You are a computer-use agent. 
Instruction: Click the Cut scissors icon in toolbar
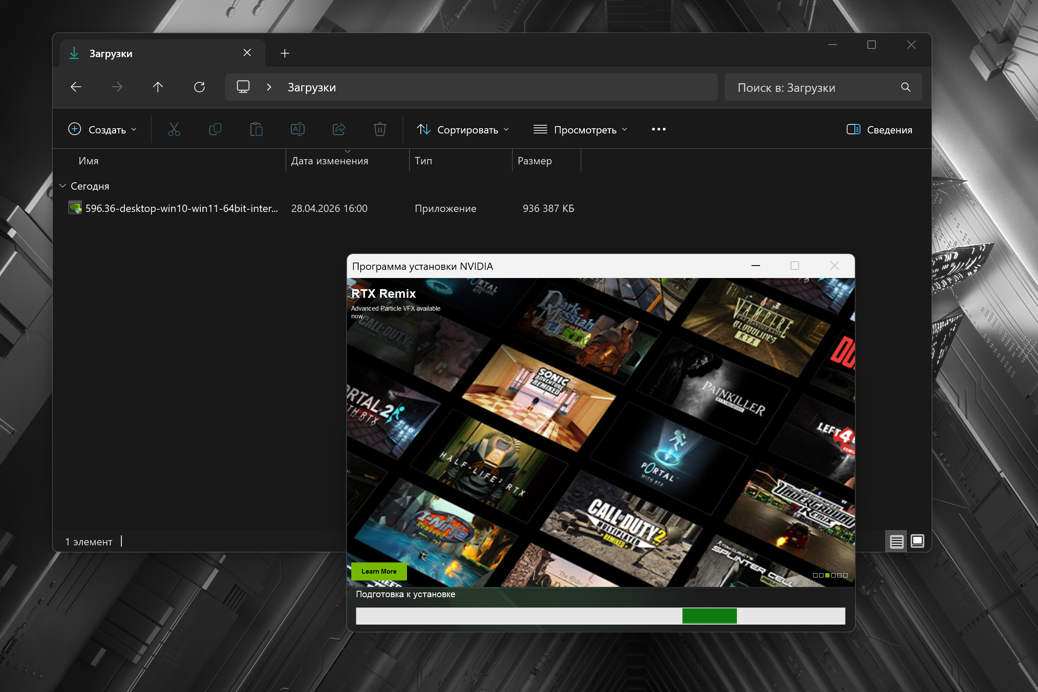coord(174,129)
